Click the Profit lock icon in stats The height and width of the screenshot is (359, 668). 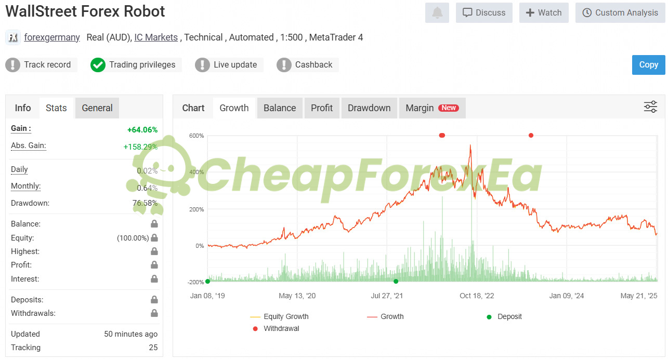[154, 265]
